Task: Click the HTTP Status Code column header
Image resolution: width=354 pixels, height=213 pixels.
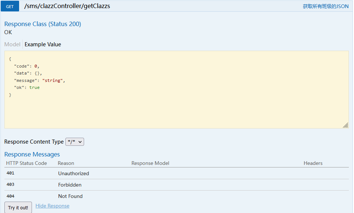Action: pos(26,163)
